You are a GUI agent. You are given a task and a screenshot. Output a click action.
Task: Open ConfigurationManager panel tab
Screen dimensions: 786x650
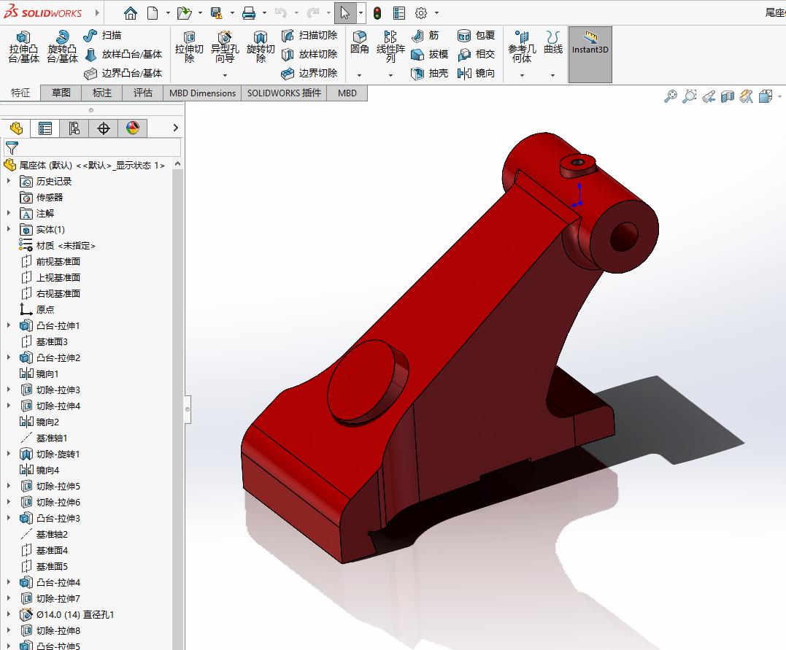coord(74,128)
